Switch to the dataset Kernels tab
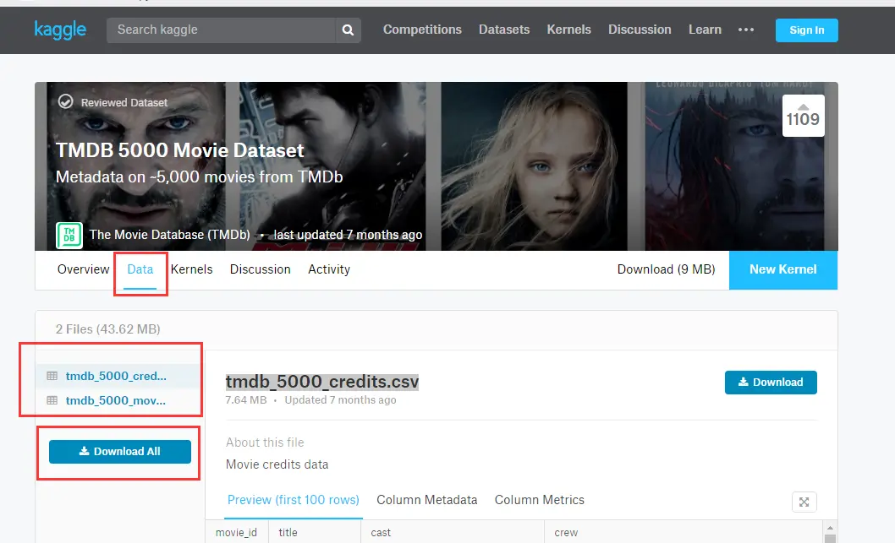895x543 pixels. 192,269
